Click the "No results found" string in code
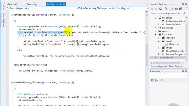 tap(61, 56)
